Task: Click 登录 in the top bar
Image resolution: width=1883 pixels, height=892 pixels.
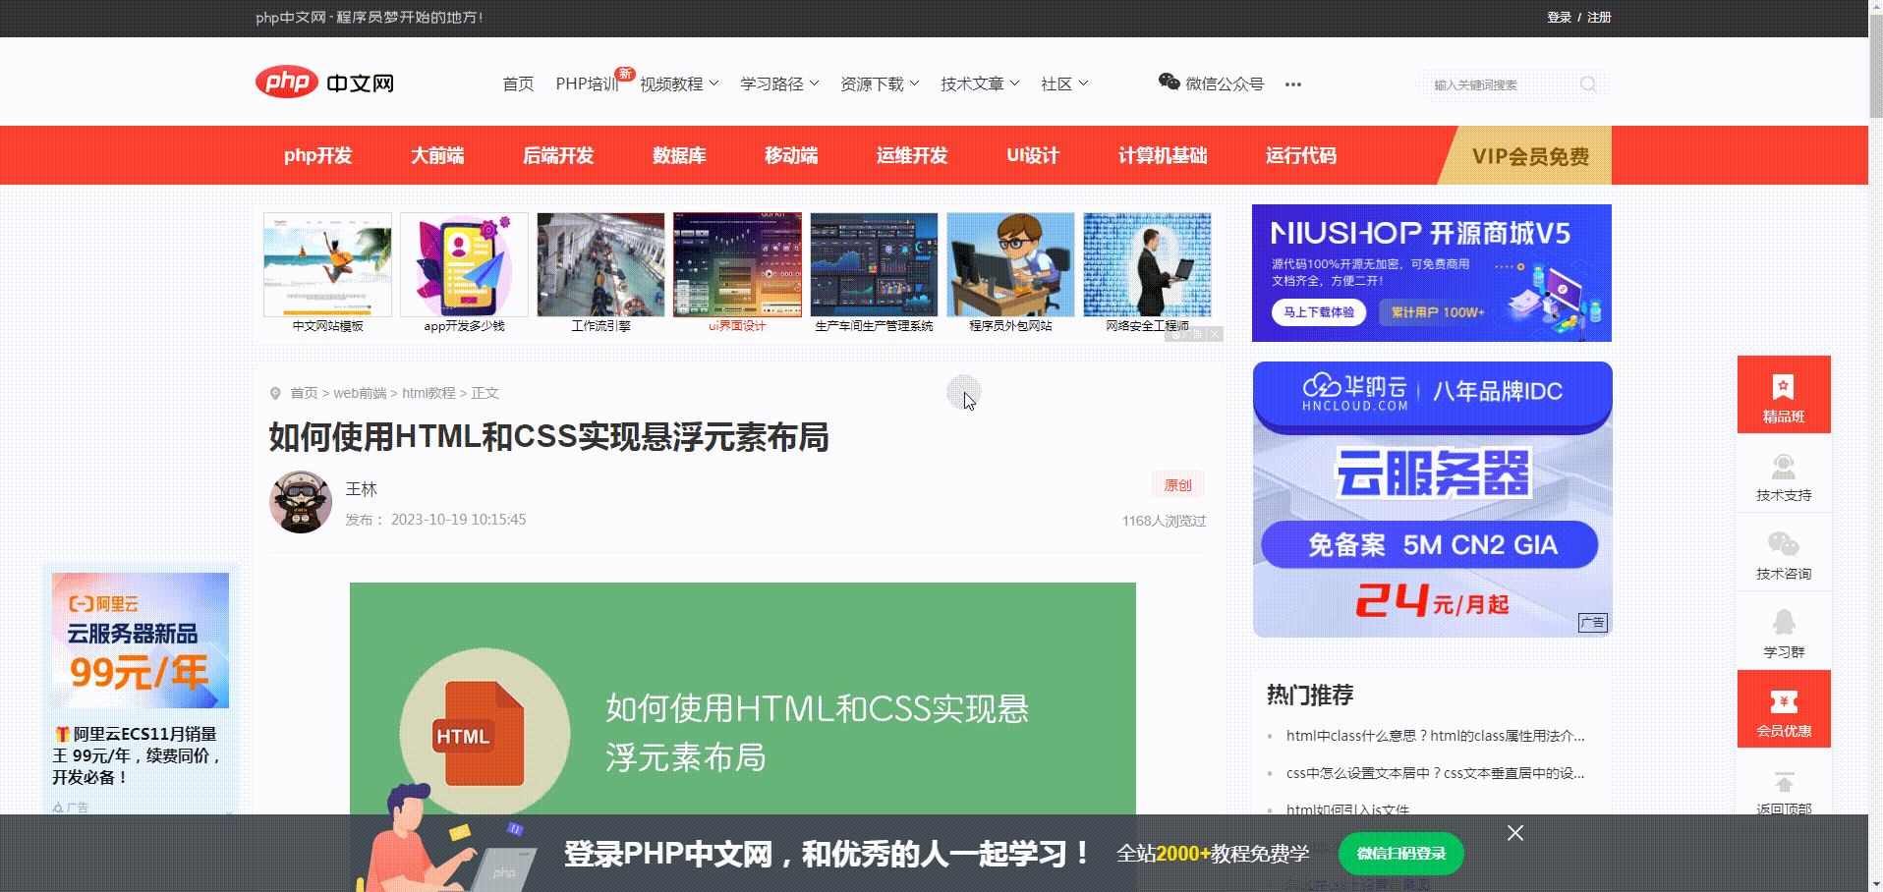Action: pos(1559,18)
